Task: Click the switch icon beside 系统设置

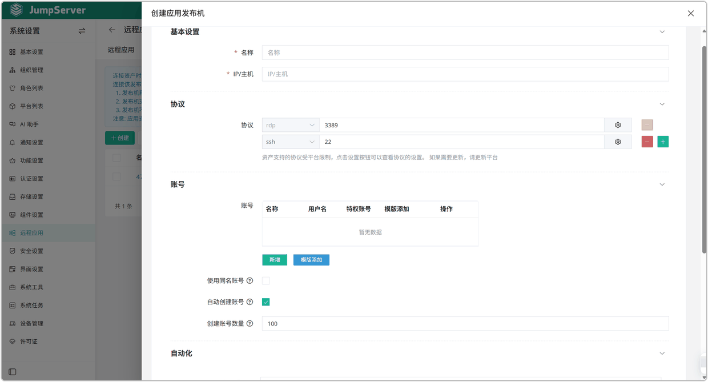Action: tap(82, 31)
